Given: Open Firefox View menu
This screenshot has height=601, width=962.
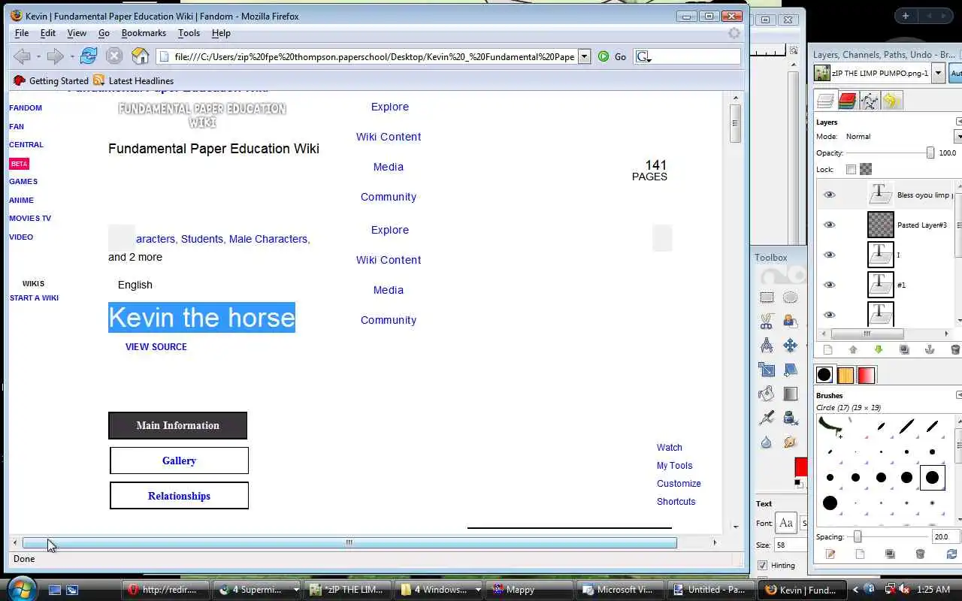Looking at the screenshot, I should pos(77,33).
